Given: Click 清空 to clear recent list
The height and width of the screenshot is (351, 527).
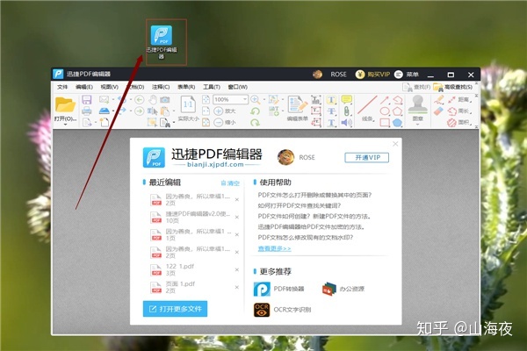Looking at the screenshot, I should pos(230,183).
